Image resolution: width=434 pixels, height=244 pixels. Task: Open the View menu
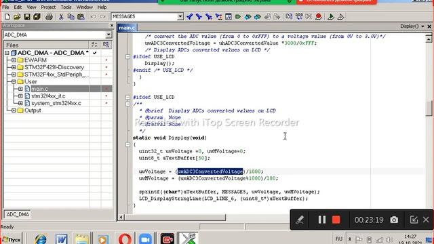(31, 7)
